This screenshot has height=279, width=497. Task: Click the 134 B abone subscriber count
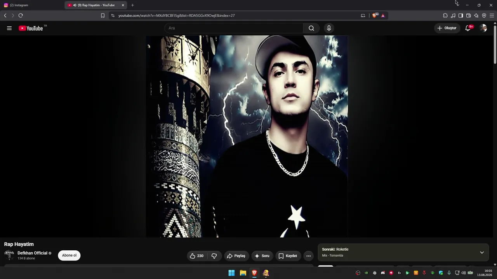(26, 258)
